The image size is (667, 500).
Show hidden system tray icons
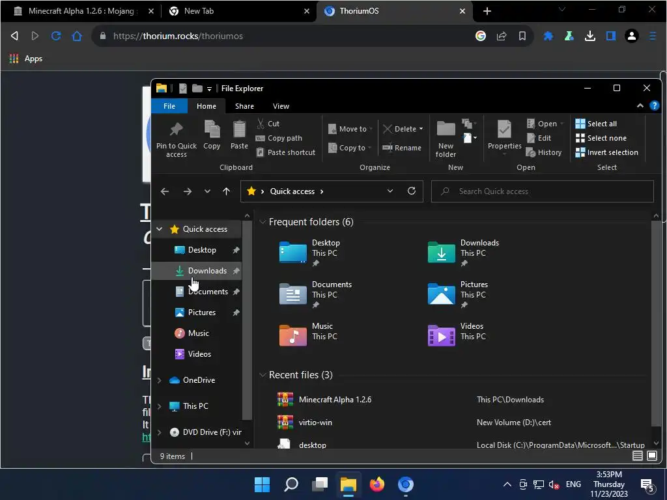coord(507,484)
